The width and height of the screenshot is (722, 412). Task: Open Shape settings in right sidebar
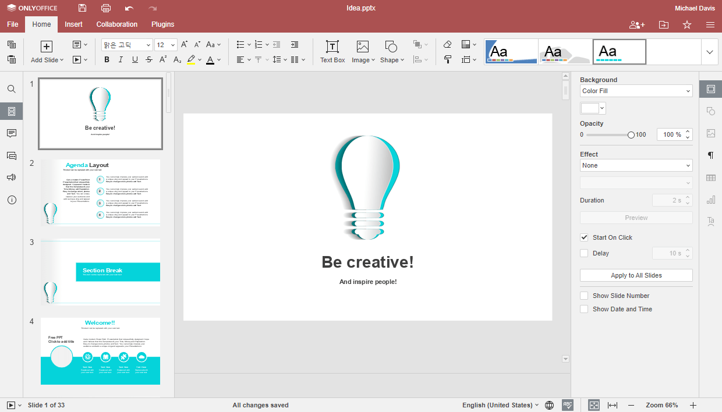(x=710, y=111)
